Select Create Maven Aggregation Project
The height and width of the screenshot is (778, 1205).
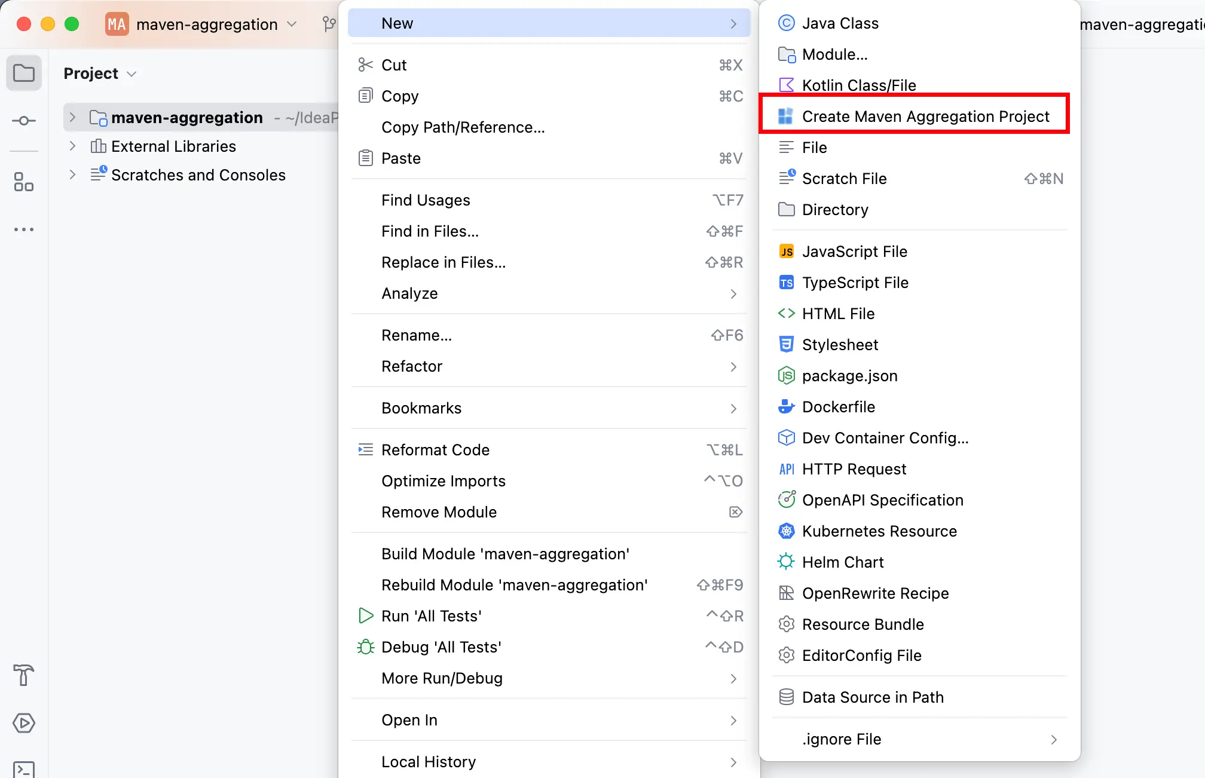pos(925,117)
